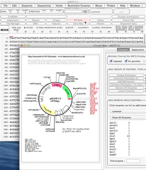Click the MODE button
The width and height of the screenshot is (146, 170).
point(5,30)
